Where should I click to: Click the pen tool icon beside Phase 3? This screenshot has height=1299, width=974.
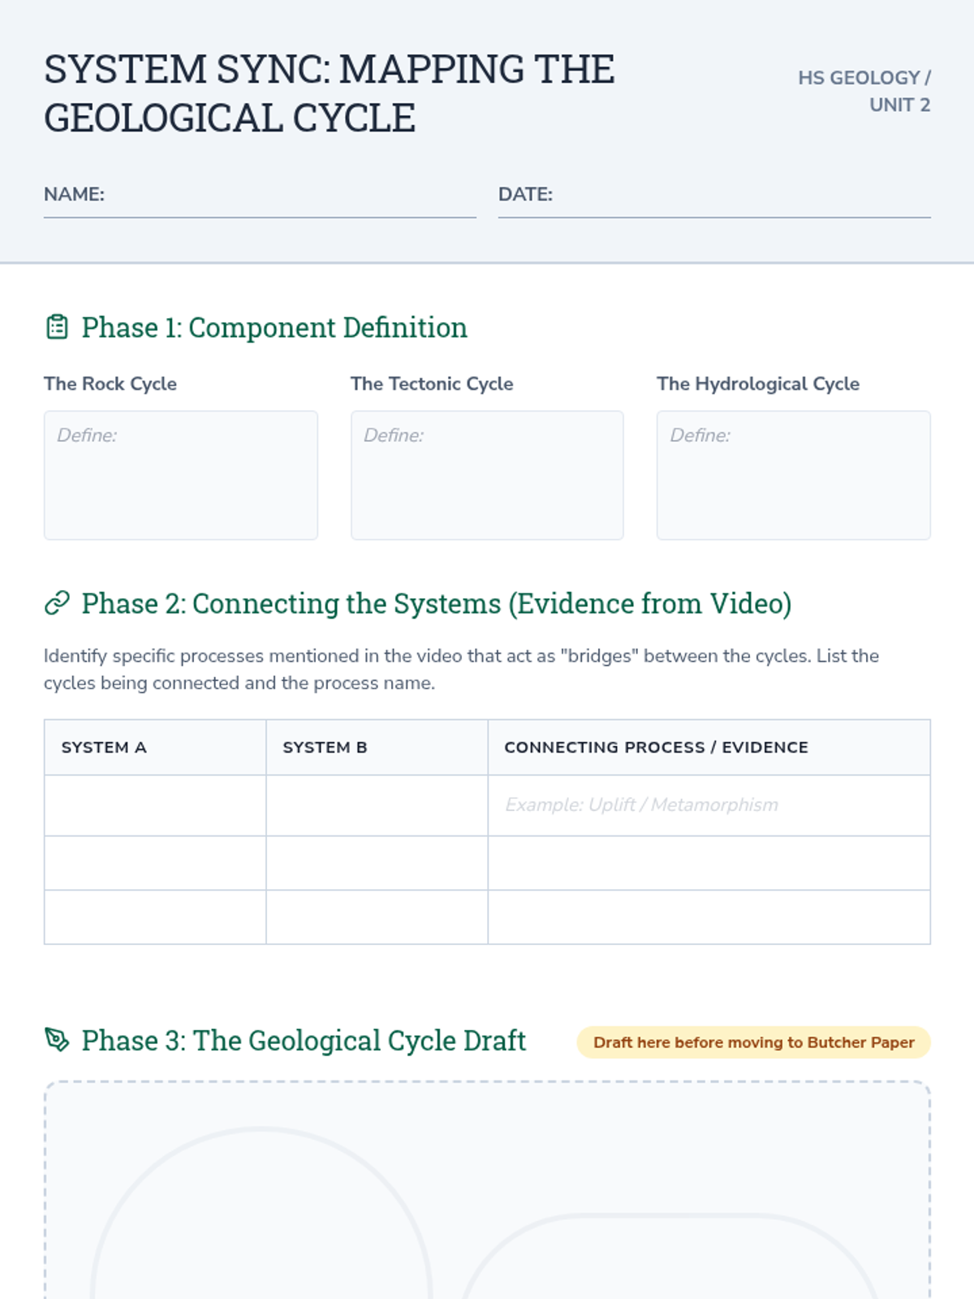click(57, 1040)
